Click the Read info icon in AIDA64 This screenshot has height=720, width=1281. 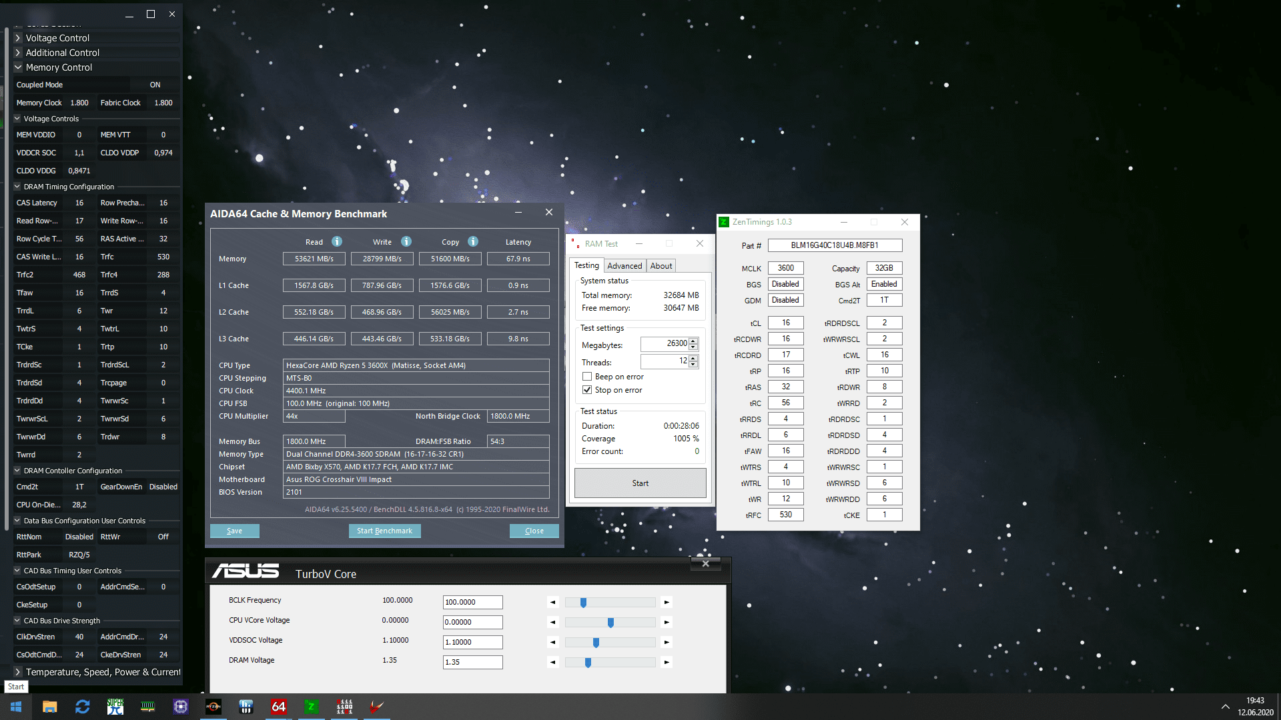(x=337, y=241)
